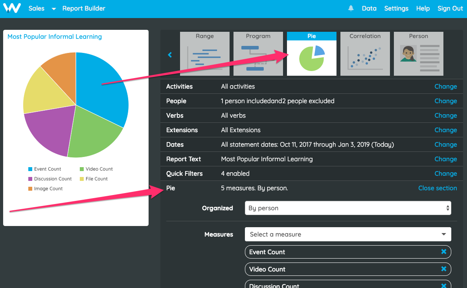The height and width of the screenshot is (288, 467).
Task: Open the Select a measure dropdown
Action: (348, 234)
